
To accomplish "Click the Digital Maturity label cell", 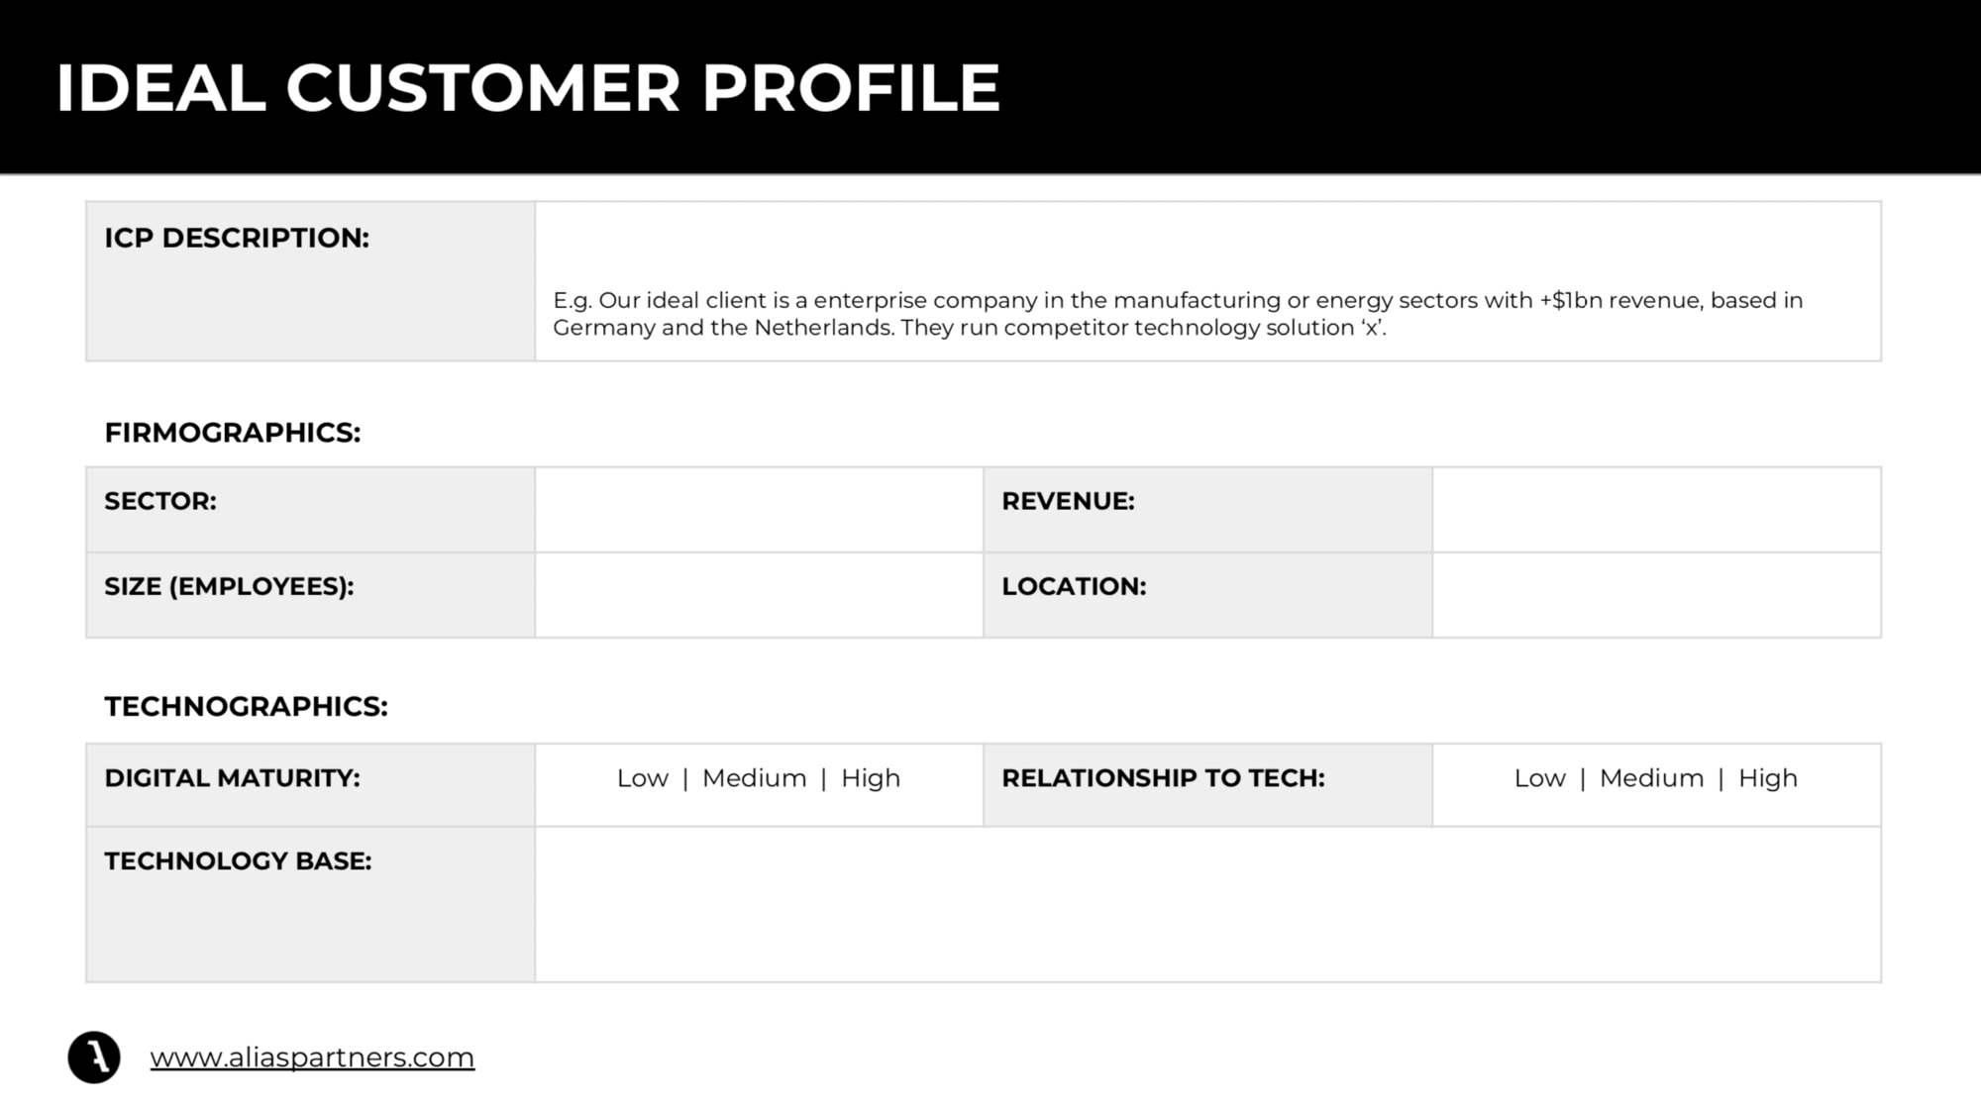I will [310, 785].
